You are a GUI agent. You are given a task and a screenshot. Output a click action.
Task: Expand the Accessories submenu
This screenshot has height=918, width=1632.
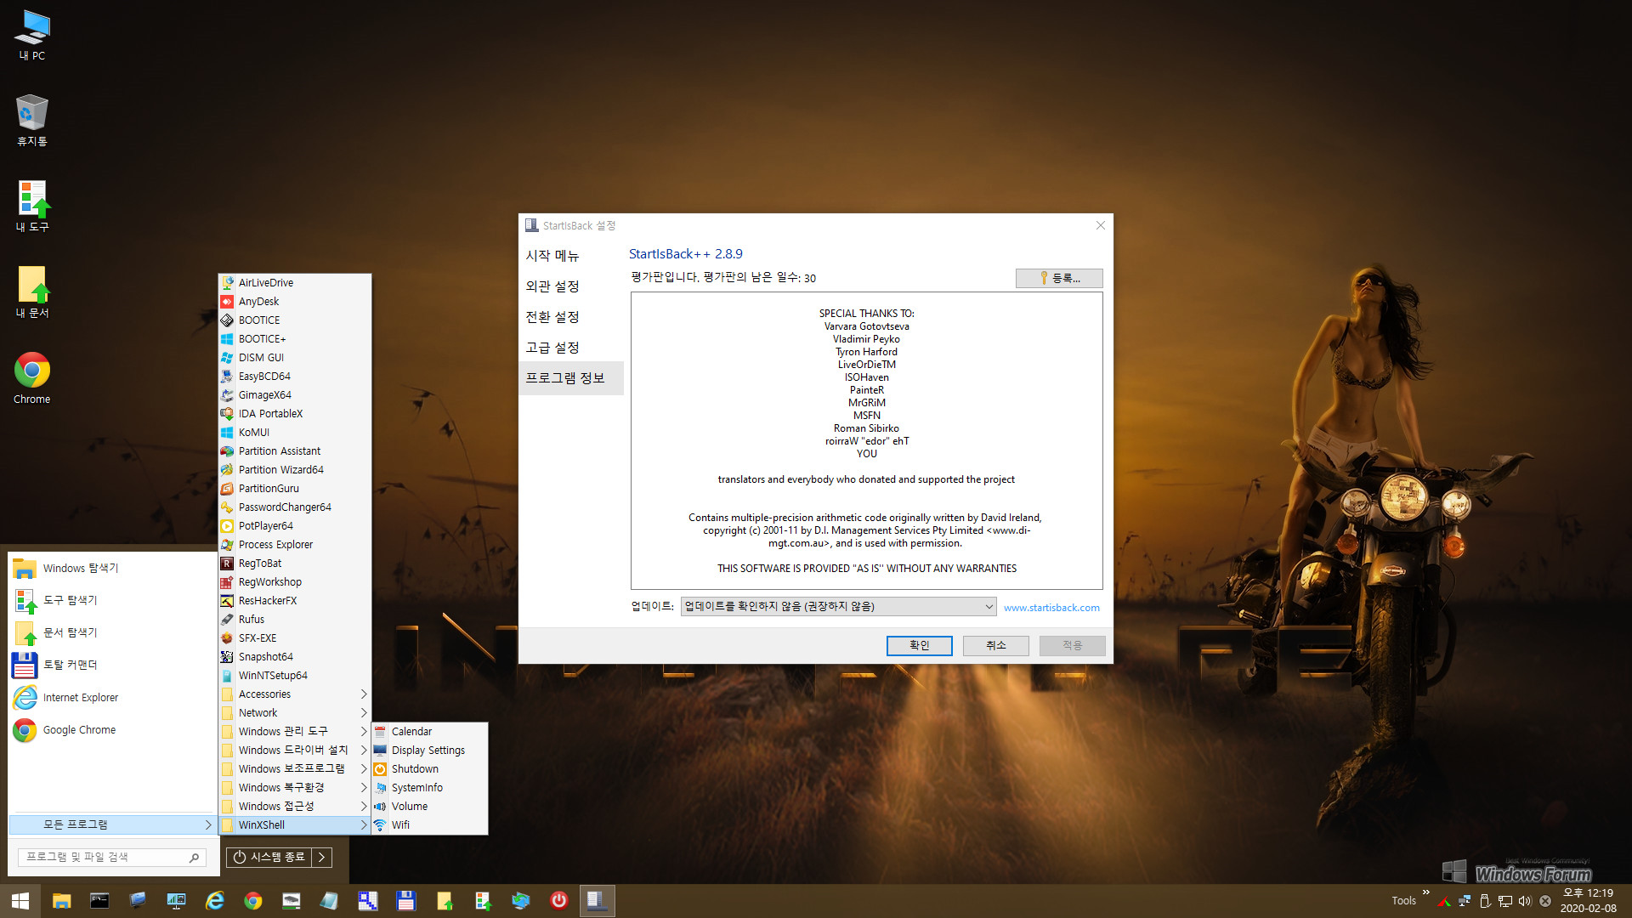[x=293, y=693]
